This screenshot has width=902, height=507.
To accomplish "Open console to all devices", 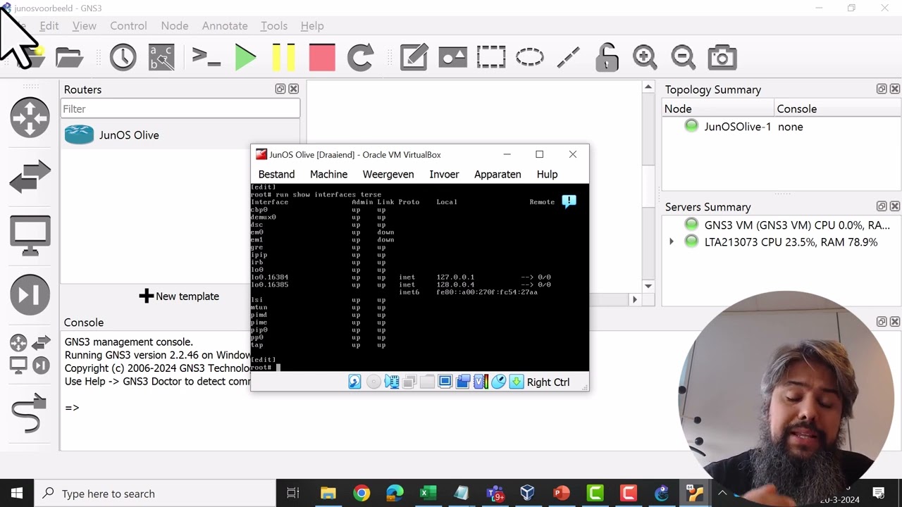I will [206, 57].
